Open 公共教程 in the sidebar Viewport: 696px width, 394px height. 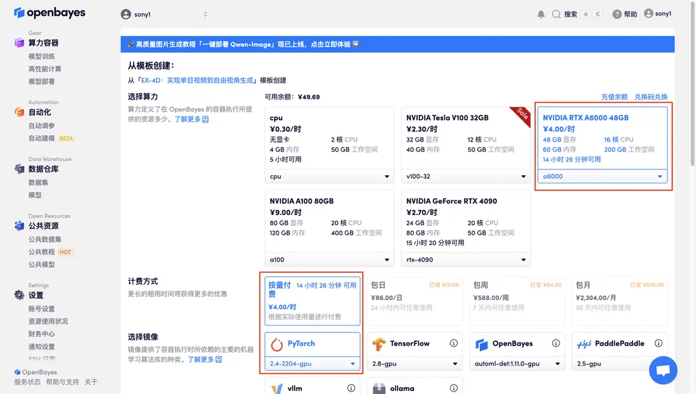(x=42, y=252)
